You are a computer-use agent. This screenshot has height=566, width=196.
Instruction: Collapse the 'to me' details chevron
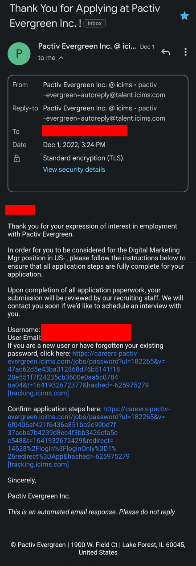tap(61, 58)
